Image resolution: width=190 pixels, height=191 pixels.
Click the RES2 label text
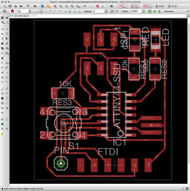(164, 69)
